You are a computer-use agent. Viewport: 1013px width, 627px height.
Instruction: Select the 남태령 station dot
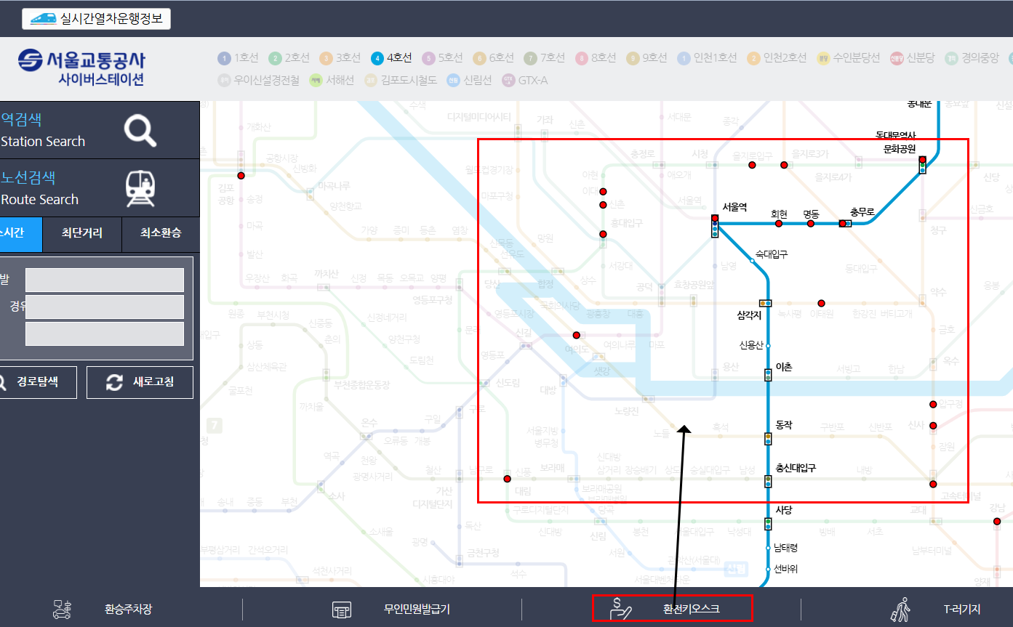pos(768,548)
